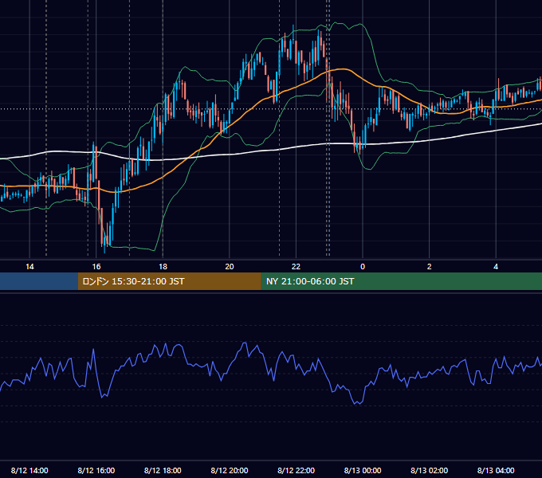
Task: Click hour label 4 on price chart axis
Action: pyautogui.click(x=496, y=267)
